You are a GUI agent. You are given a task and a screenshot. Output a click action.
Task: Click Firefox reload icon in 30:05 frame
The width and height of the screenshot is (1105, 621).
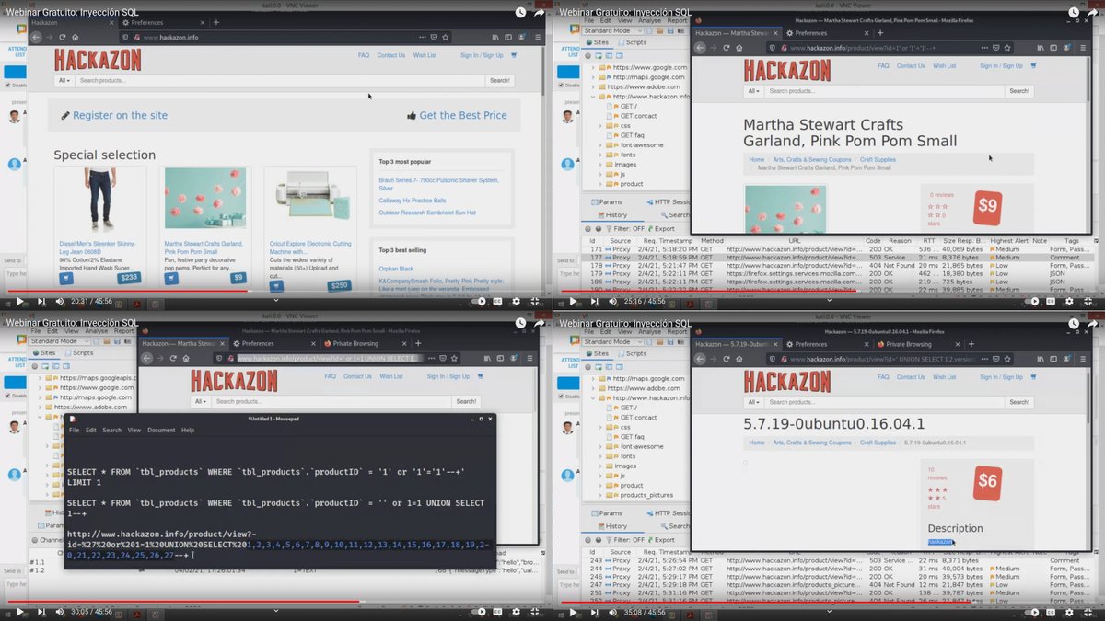tap(172, 358)
